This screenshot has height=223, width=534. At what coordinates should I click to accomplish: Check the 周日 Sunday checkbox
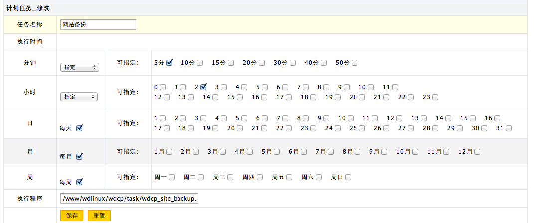click(x=348, y=177)
